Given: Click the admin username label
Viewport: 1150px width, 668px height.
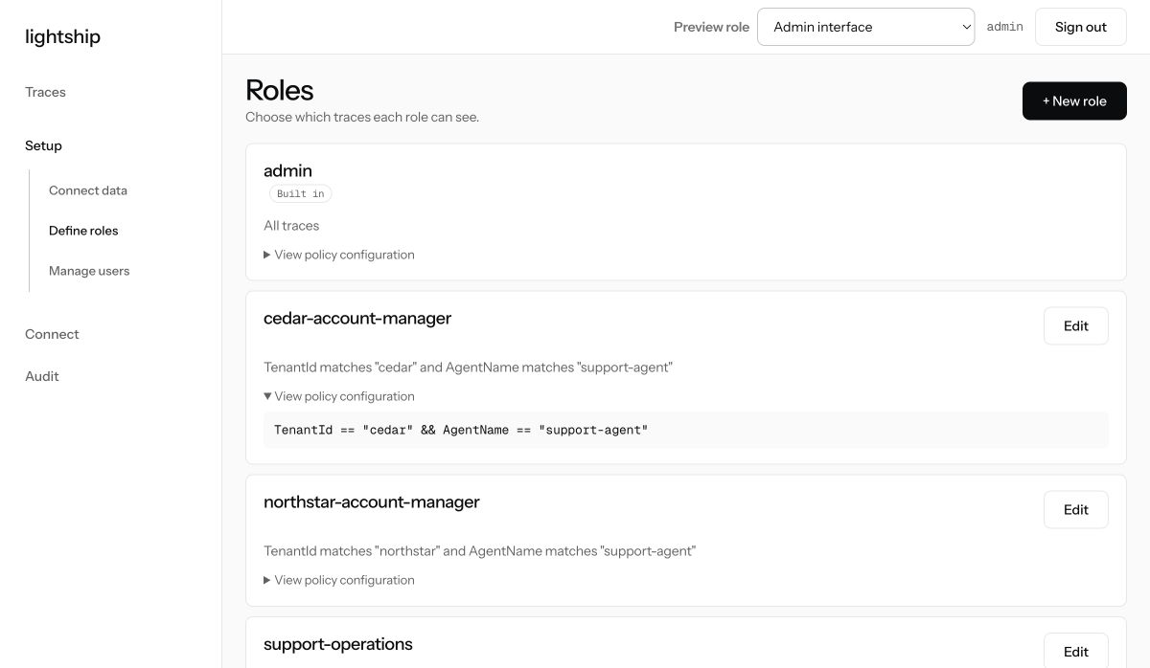Looking at the screenshot, I should point(1004,27).
